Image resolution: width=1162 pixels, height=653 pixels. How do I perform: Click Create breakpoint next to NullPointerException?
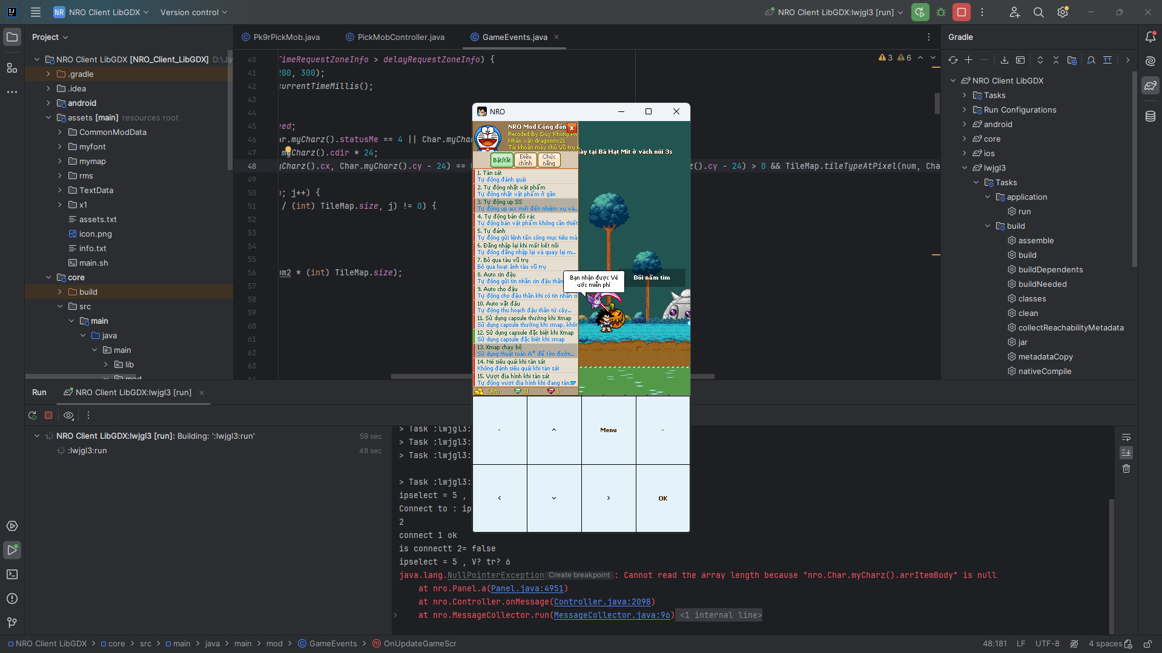point(579,575)
